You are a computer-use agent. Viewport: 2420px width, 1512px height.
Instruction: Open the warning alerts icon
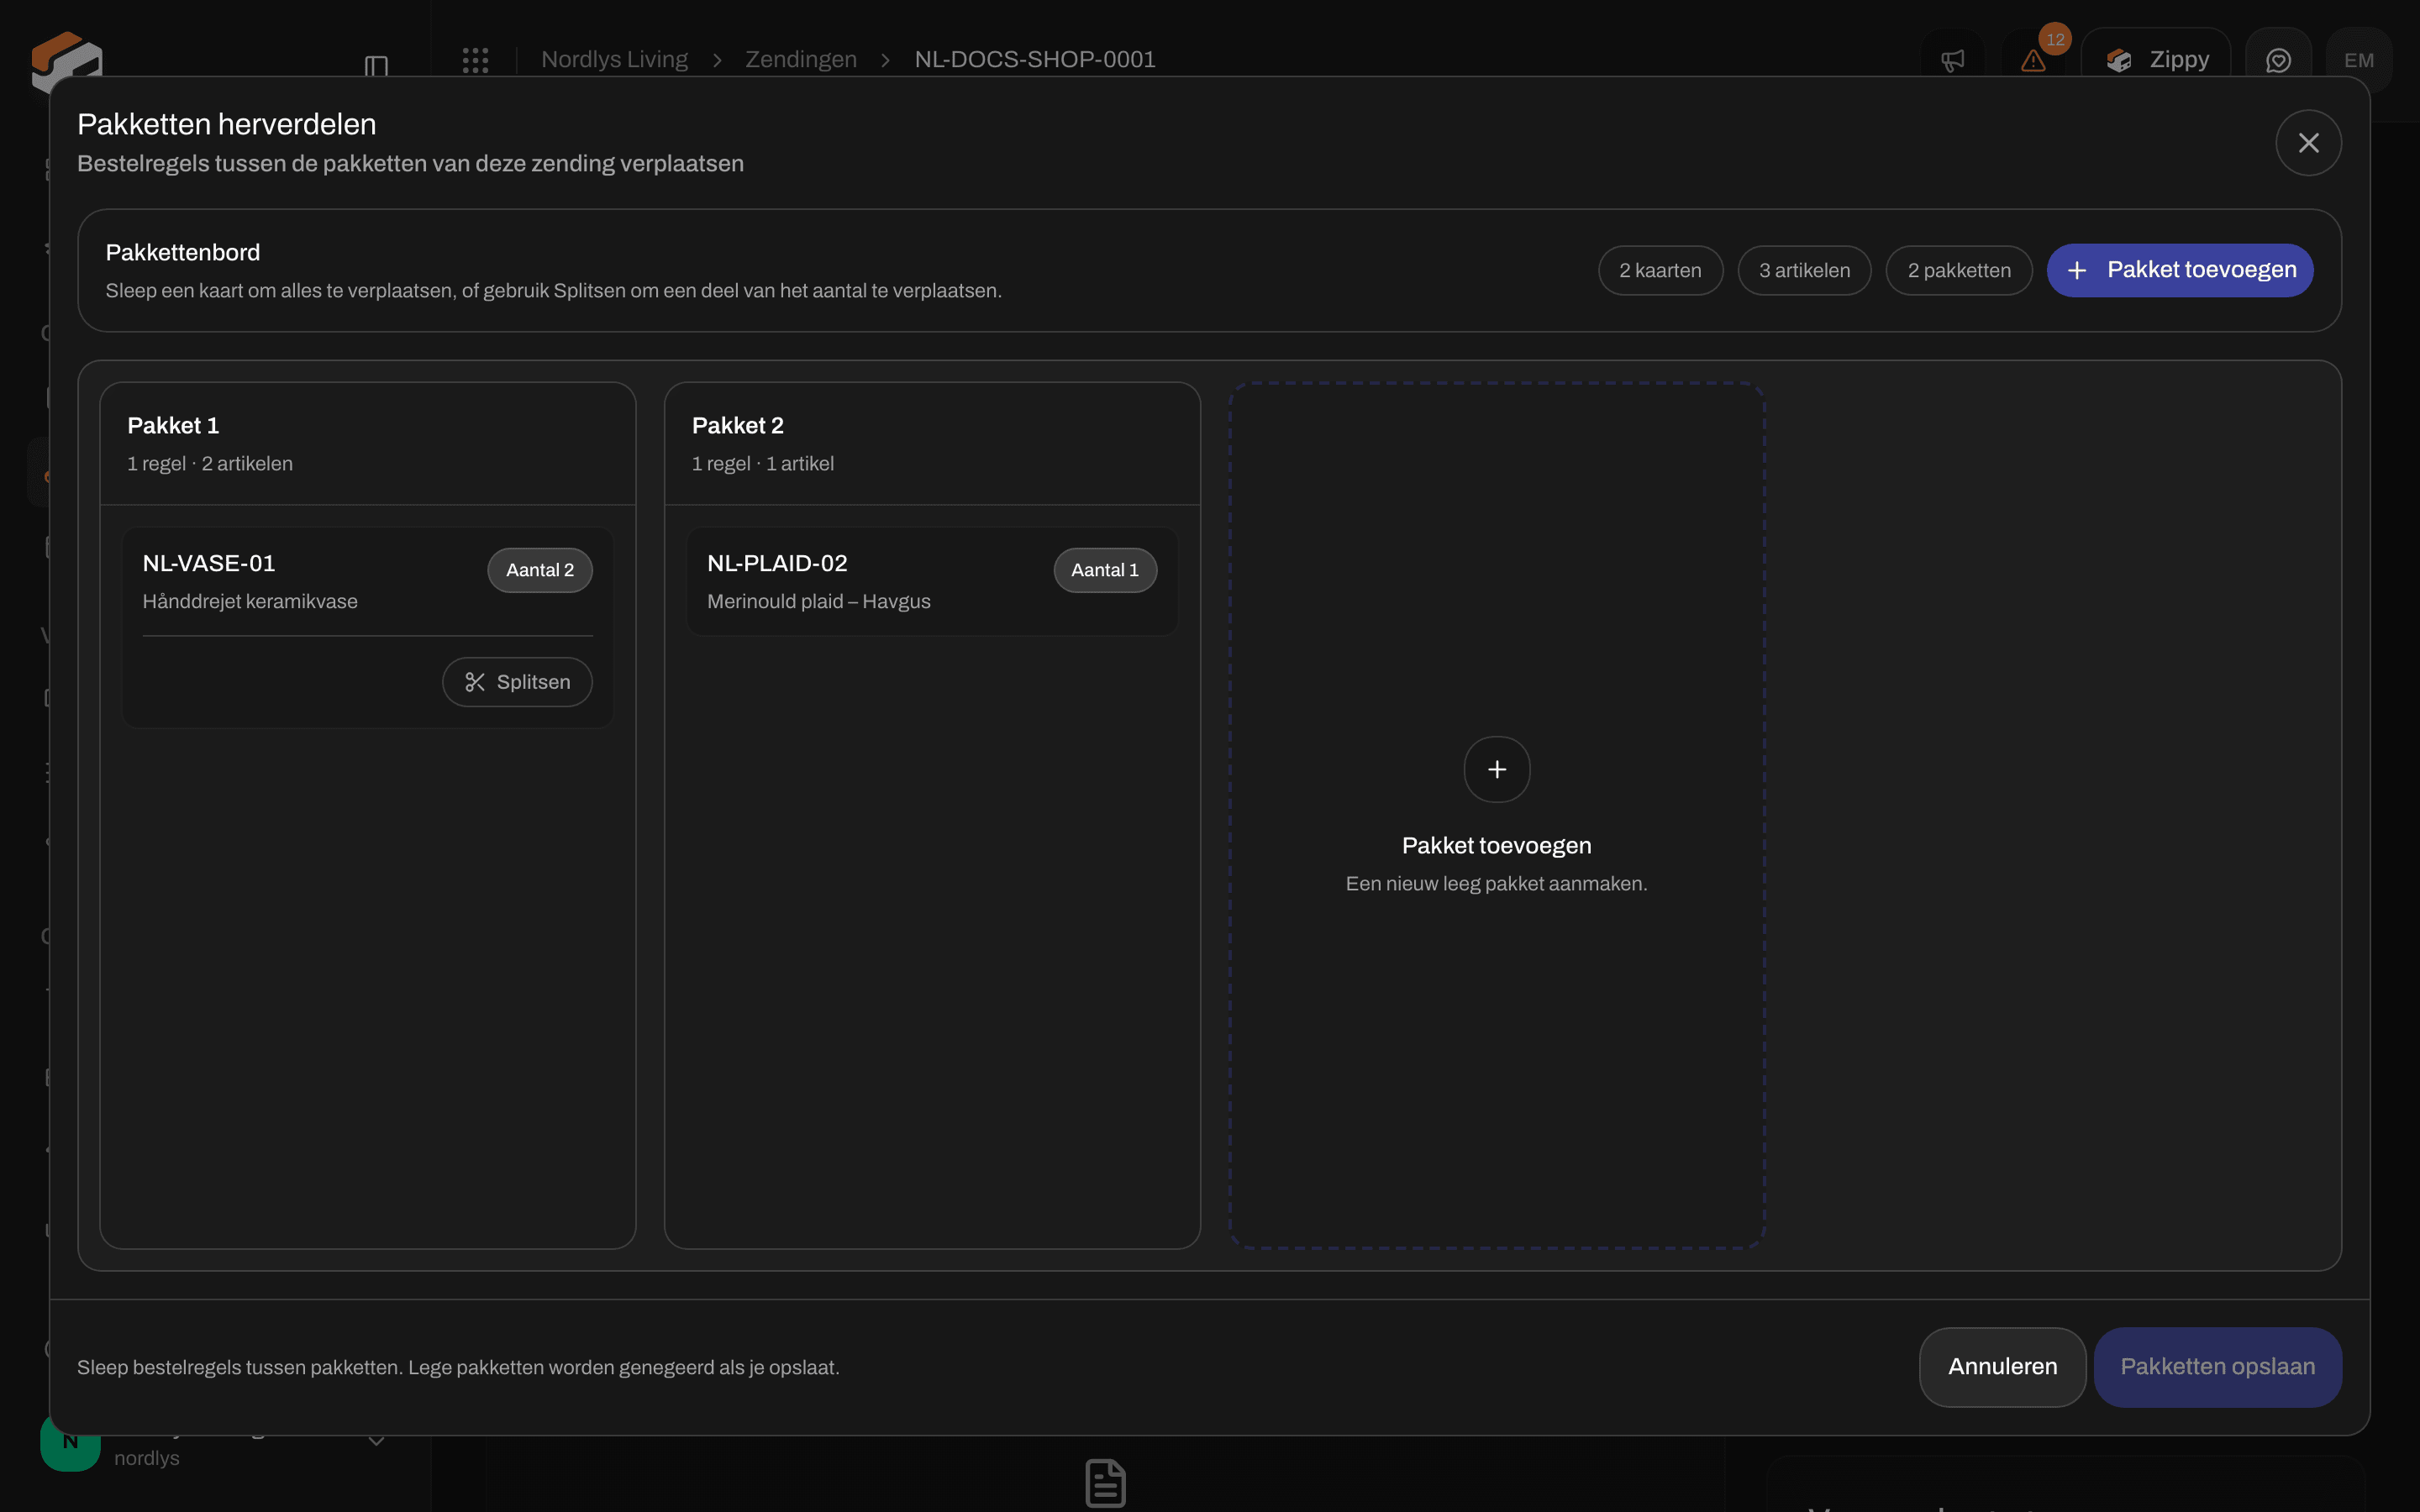coord(2033,60)
